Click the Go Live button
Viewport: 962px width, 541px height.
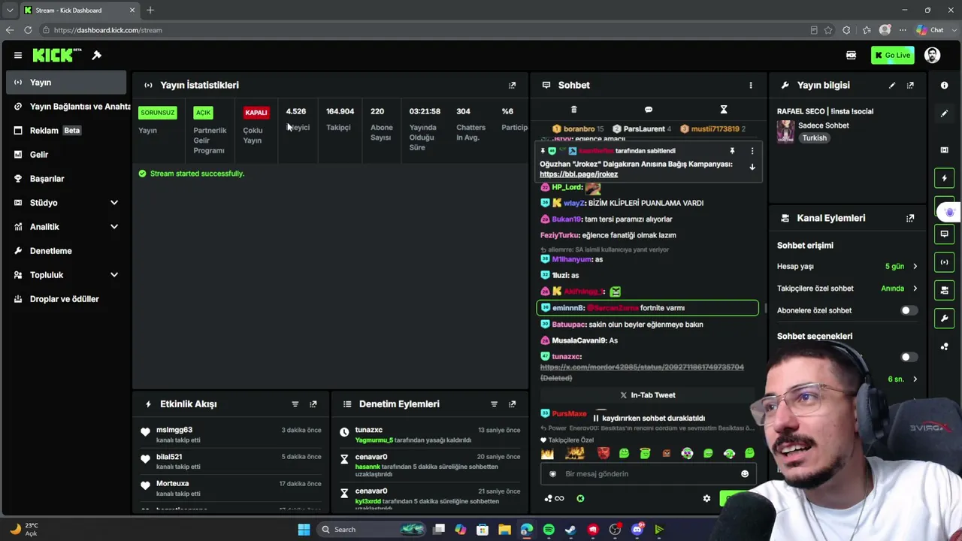pyautogui.click(x=893, y=55)
